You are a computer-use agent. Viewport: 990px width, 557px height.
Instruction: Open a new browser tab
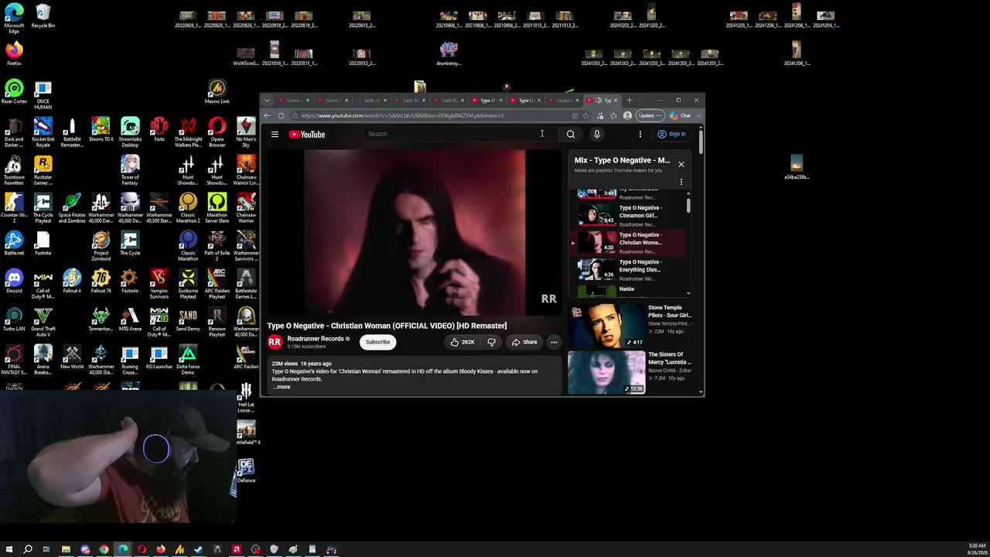point(630,101)
